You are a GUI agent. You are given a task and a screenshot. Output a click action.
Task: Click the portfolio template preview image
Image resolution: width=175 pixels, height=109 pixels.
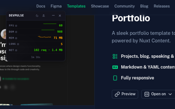coord(47,60)
